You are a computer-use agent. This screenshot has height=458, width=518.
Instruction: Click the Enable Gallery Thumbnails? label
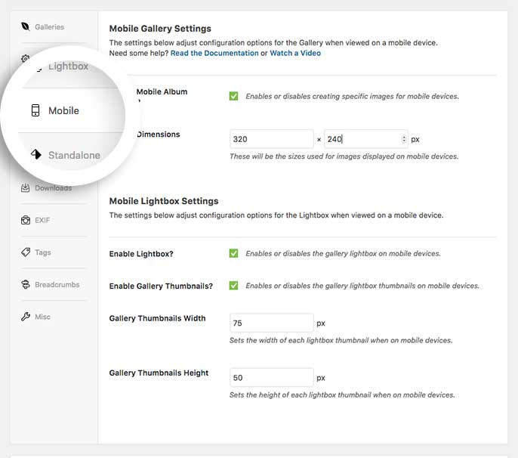(162, 286)
